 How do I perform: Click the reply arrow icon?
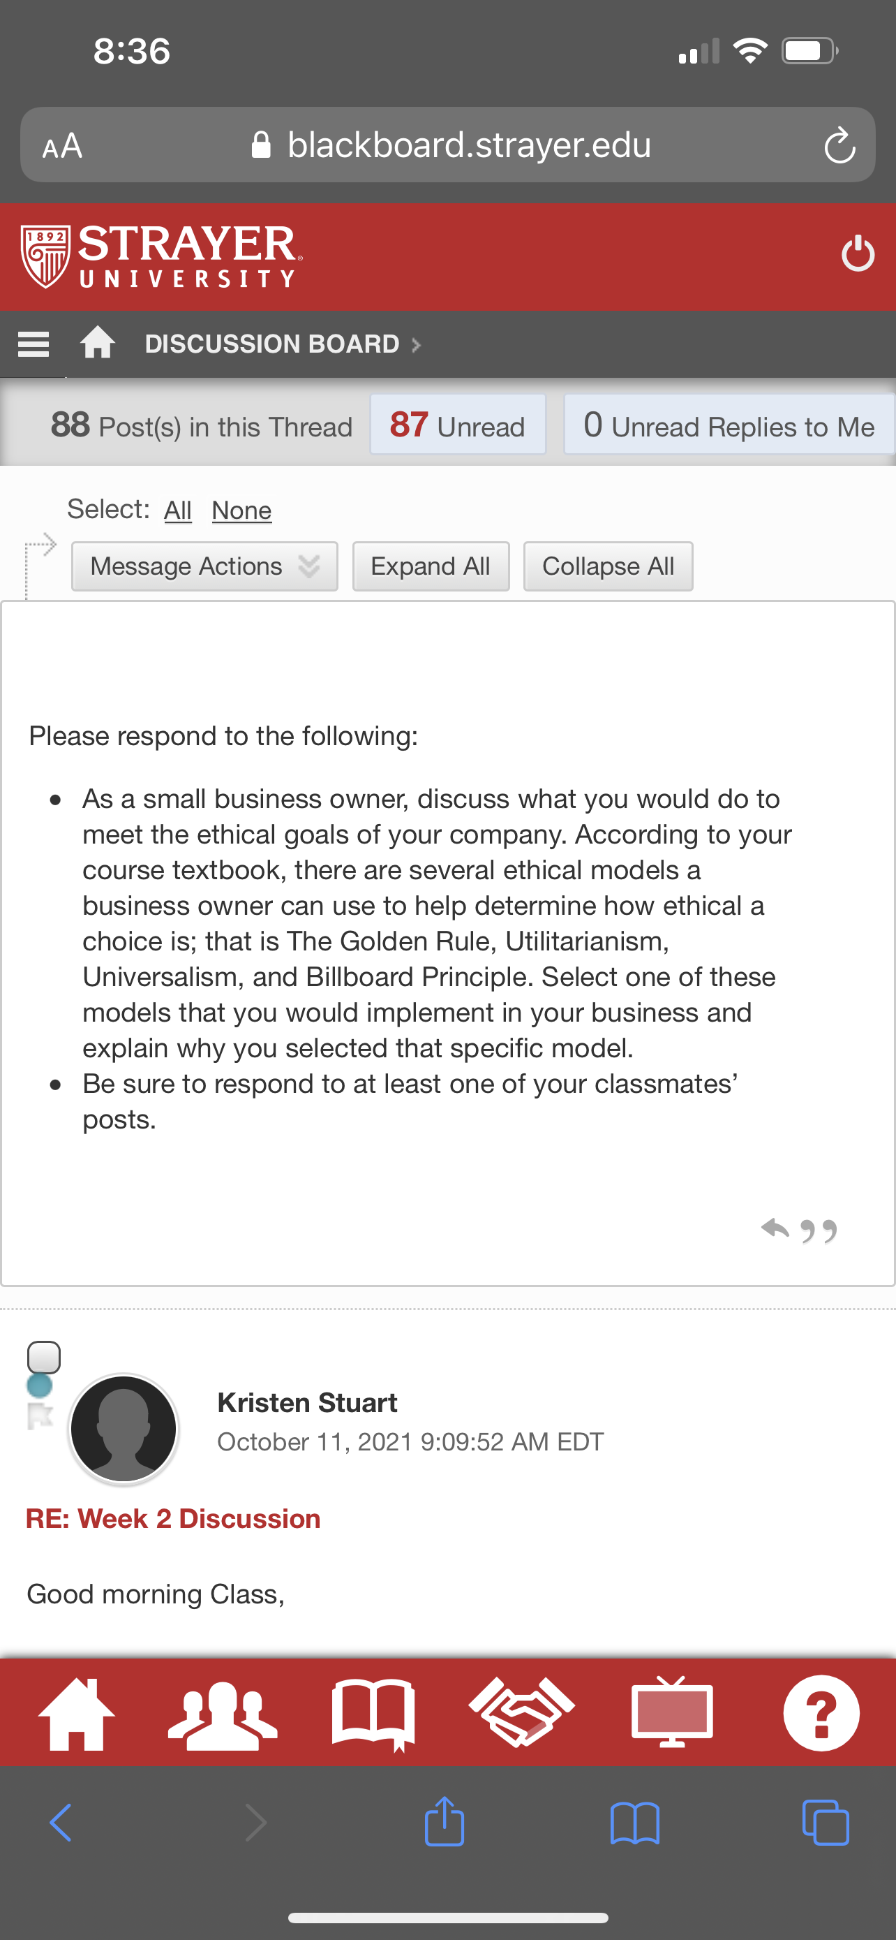click(775, 1228)
